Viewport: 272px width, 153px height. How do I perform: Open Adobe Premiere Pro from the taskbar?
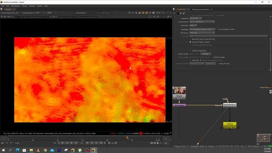(x=59, y=150)
